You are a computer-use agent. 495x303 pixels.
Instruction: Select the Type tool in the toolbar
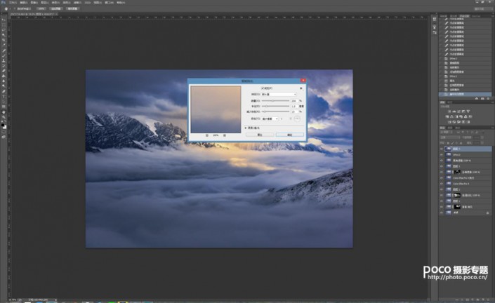(4, 96)
